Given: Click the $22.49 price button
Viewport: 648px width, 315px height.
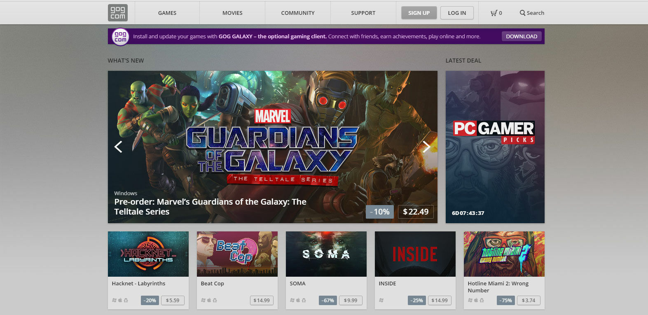Looking at the screenshot, I should pyautogui.click(x=416, y=212).
